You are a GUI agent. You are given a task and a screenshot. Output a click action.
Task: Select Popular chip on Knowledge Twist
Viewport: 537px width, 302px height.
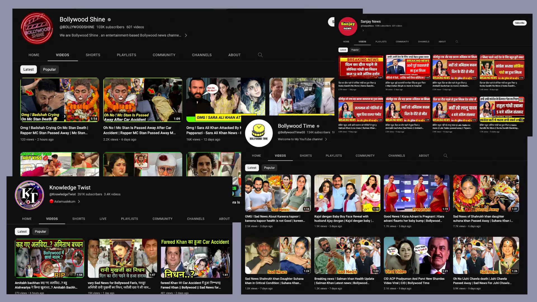tap(41, 232)
